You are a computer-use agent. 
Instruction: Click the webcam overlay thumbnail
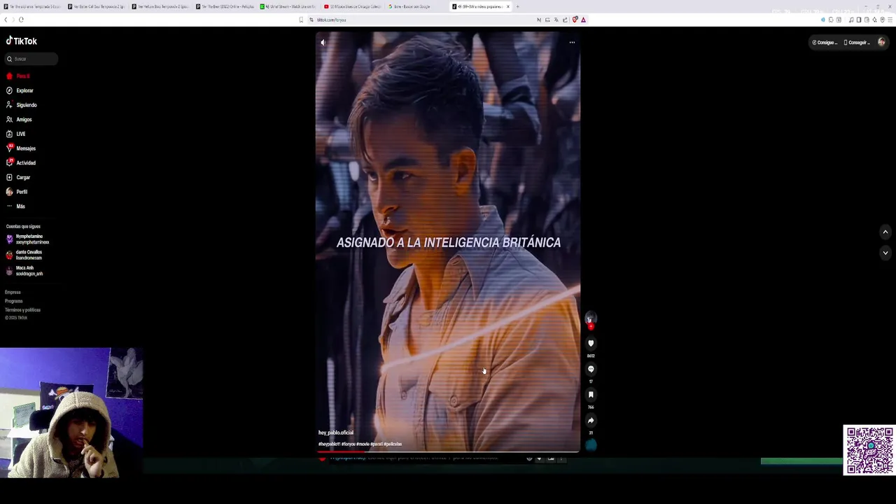coord(71,413)
